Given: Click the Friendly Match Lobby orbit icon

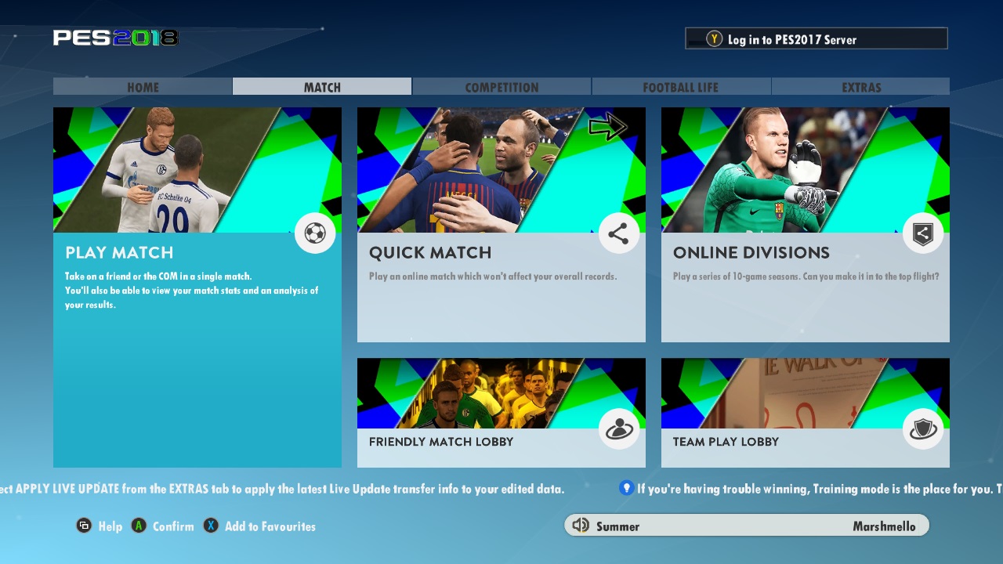Looking at the screenshot, I should [618, 428].
